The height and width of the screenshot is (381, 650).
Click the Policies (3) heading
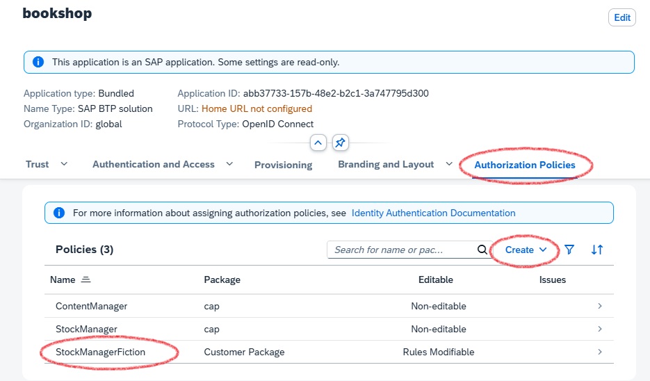(84, 250)
